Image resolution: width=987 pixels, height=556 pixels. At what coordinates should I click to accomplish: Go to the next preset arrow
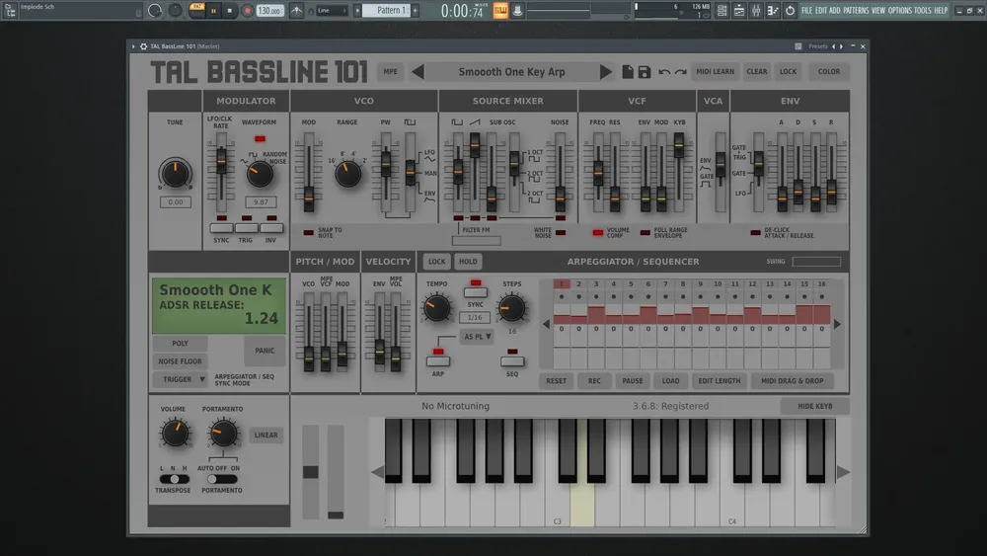(x=606, y=72)
